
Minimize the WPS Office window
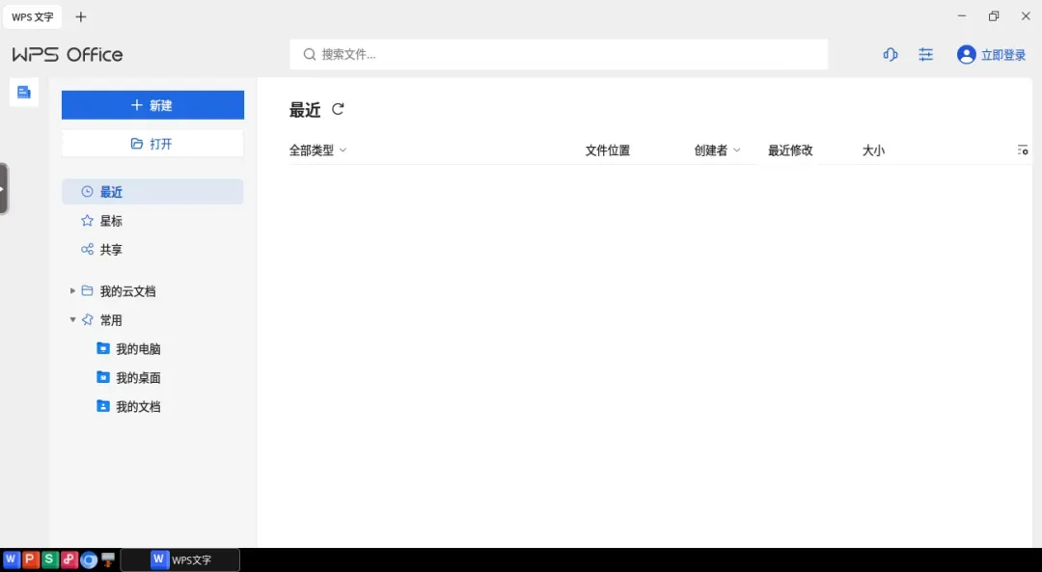pyautogui.click(x=962, y=16)
